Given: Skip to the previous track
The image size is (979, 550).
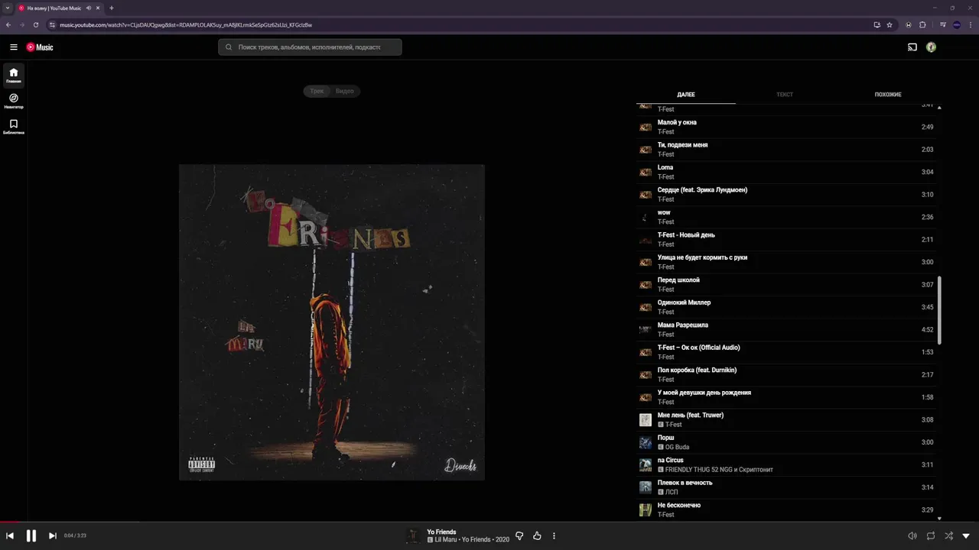Looking at the screenshot, I should pos(10,535).
